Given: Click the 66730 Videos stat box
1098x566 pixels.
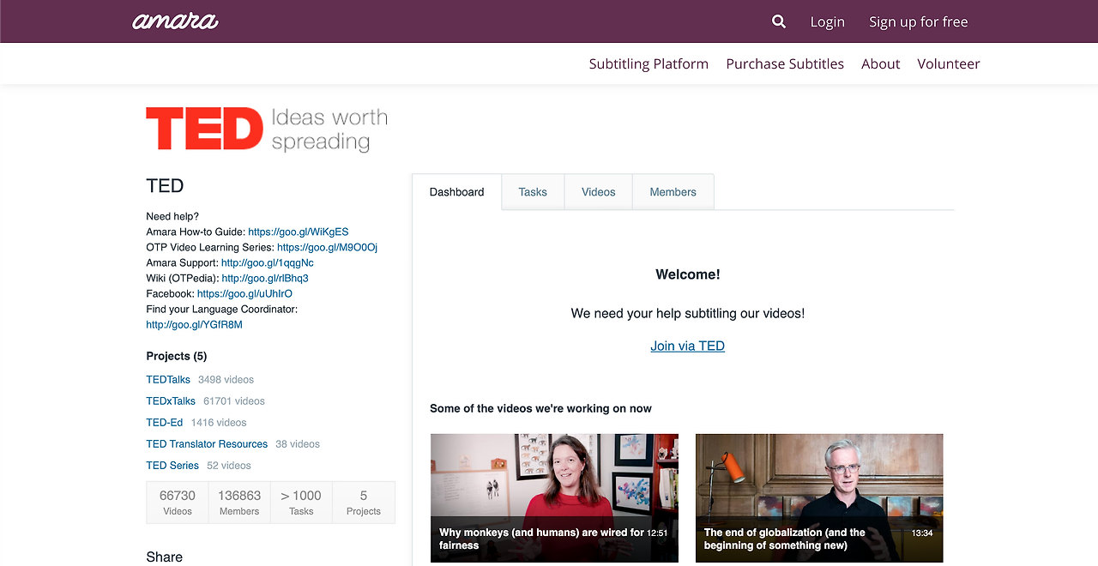Looking at the screenshot, I should click(x=178, y=503).
